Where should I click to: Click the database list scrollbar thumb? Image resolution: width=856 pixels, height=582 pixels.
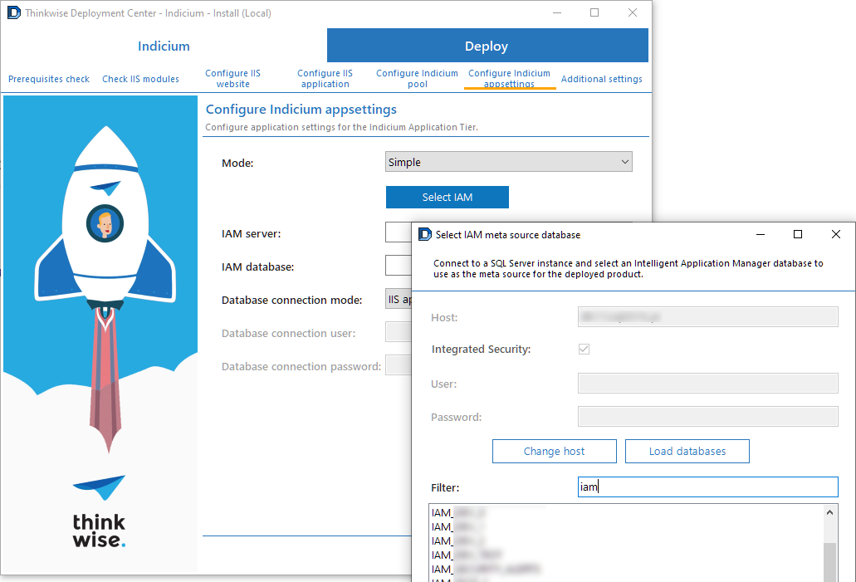click(x=829, y=562)
